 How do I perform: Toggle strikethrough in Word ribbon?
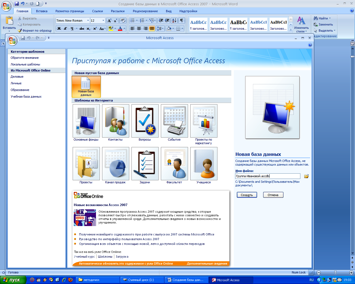82,28
